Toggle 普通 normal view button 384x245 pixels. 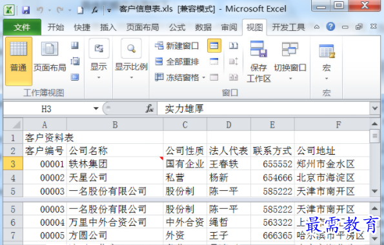19,61
